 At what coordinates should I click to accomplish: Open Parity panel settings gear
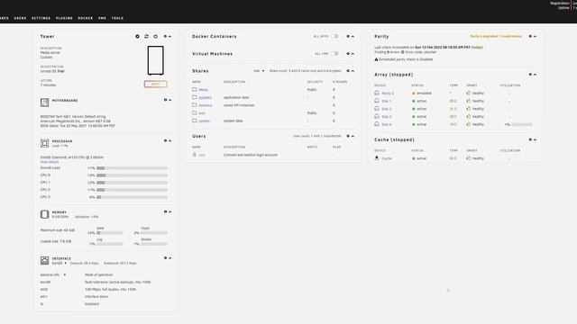pyautogui.click(x=530, y=36)
